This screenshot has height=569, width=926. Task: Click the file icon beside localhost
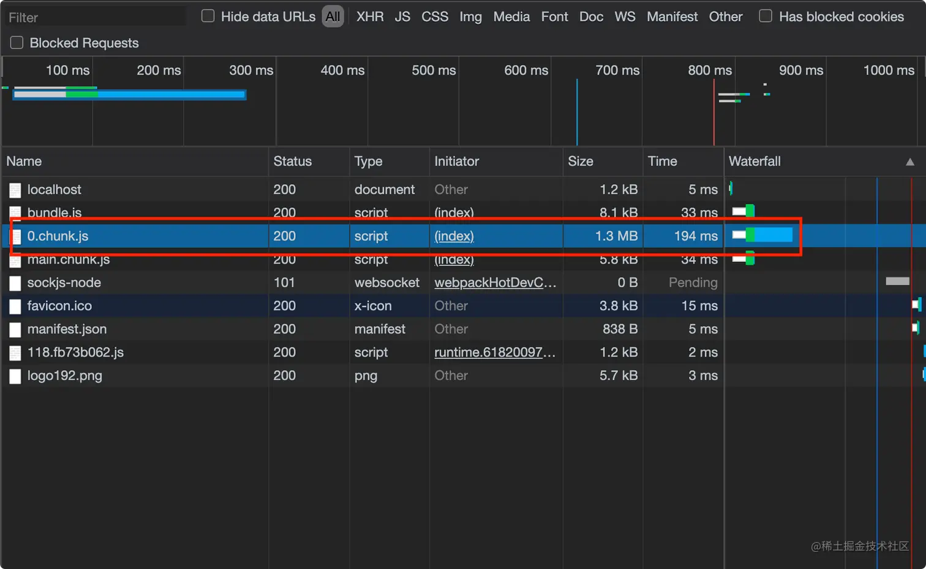pyautogui.click(x=15, y=190)
